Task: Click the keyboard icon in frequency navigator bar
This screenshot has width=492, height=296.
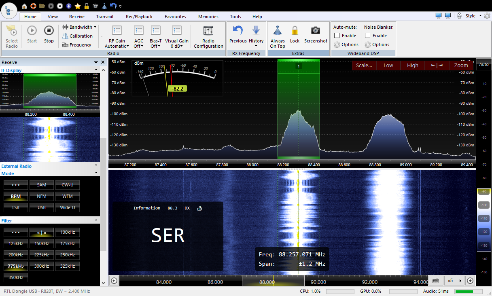Action: pos(436,281)
